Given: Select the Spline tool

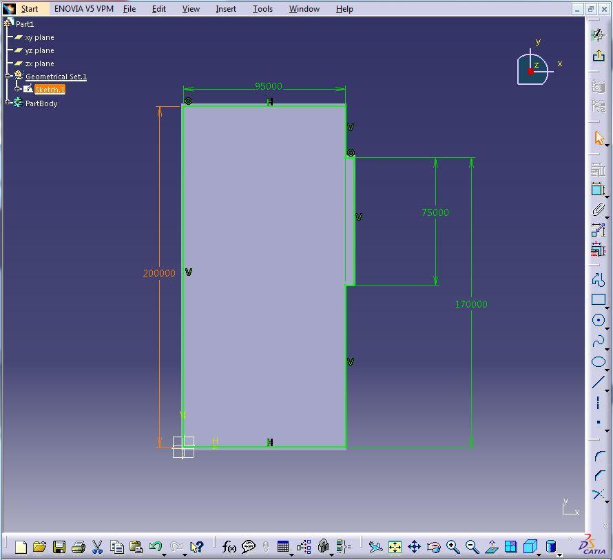Looking at the screenshot, I should [x=598, y=341].
